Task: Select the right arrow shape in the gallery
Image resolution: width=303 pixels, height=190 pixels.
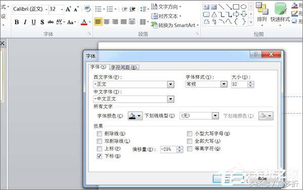Action: [236, 14]
